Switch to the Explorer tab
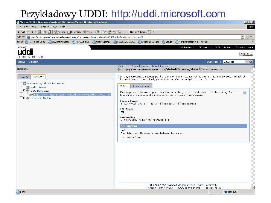The width and height of the screenshot is (271, 203). click(x=38, y=77)
